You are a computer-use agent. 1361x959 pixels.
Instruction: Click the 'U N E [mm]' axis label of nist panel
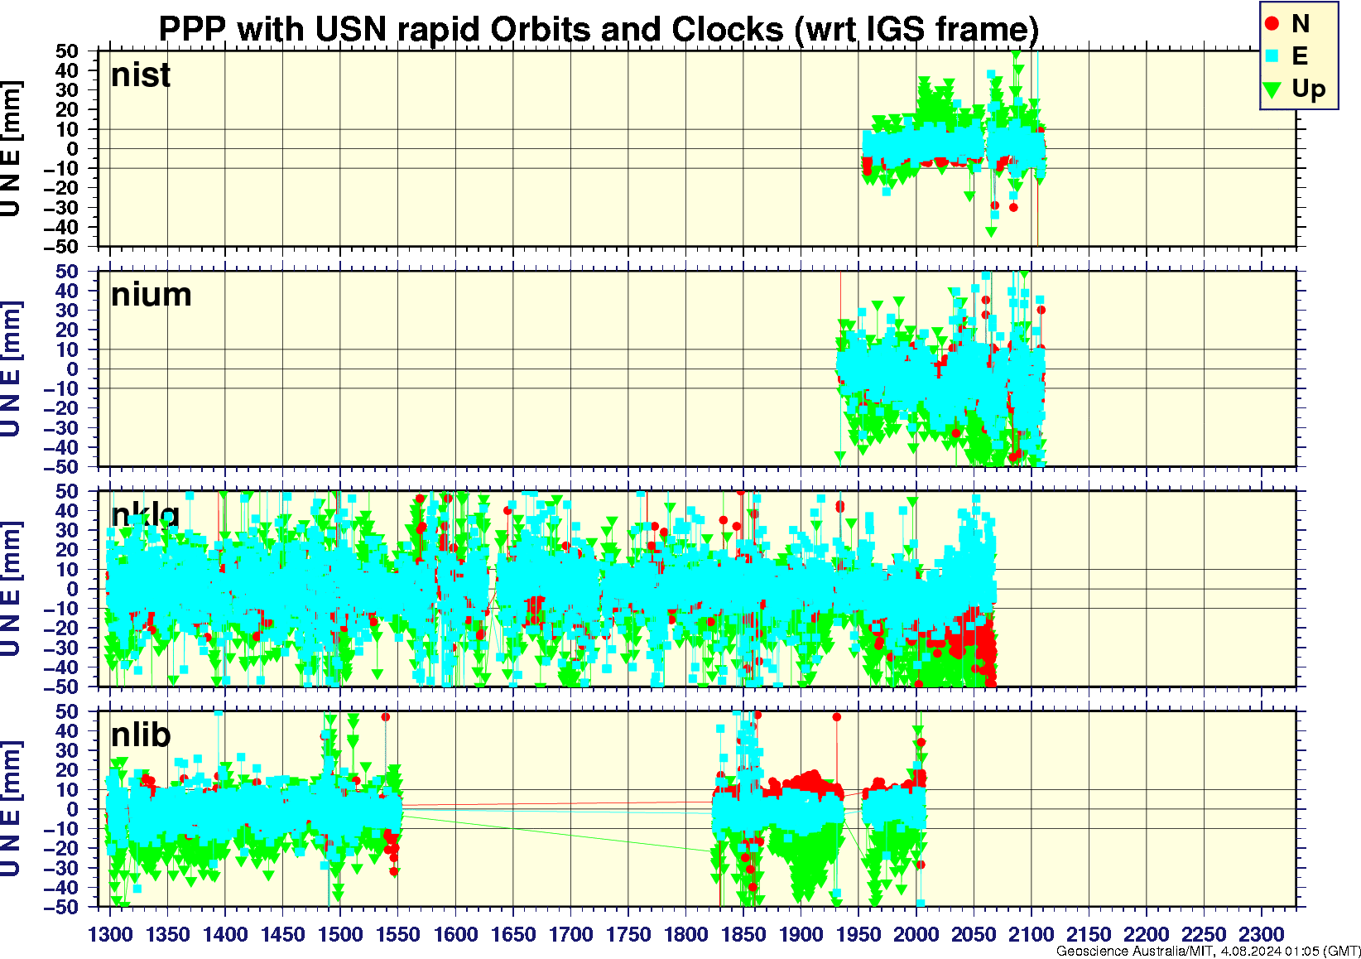[x=11, y=149]
